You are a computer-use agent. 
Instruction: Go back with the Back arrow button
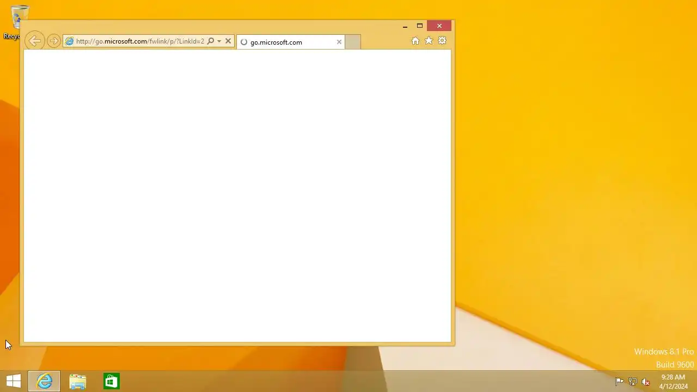(x=34, y=41)
